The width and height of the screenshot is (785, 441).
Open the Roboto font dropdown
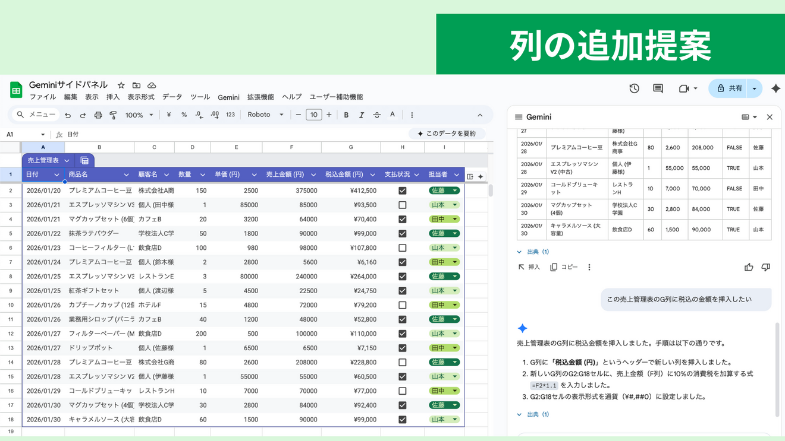point(265,115)
